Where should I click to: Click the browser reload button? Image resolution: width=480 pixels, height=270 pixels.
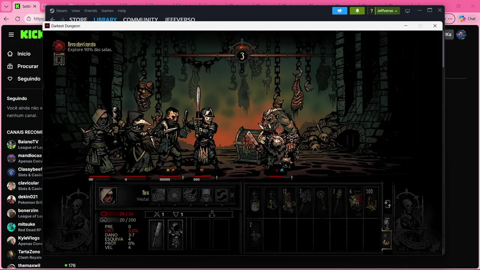point(18,19)
